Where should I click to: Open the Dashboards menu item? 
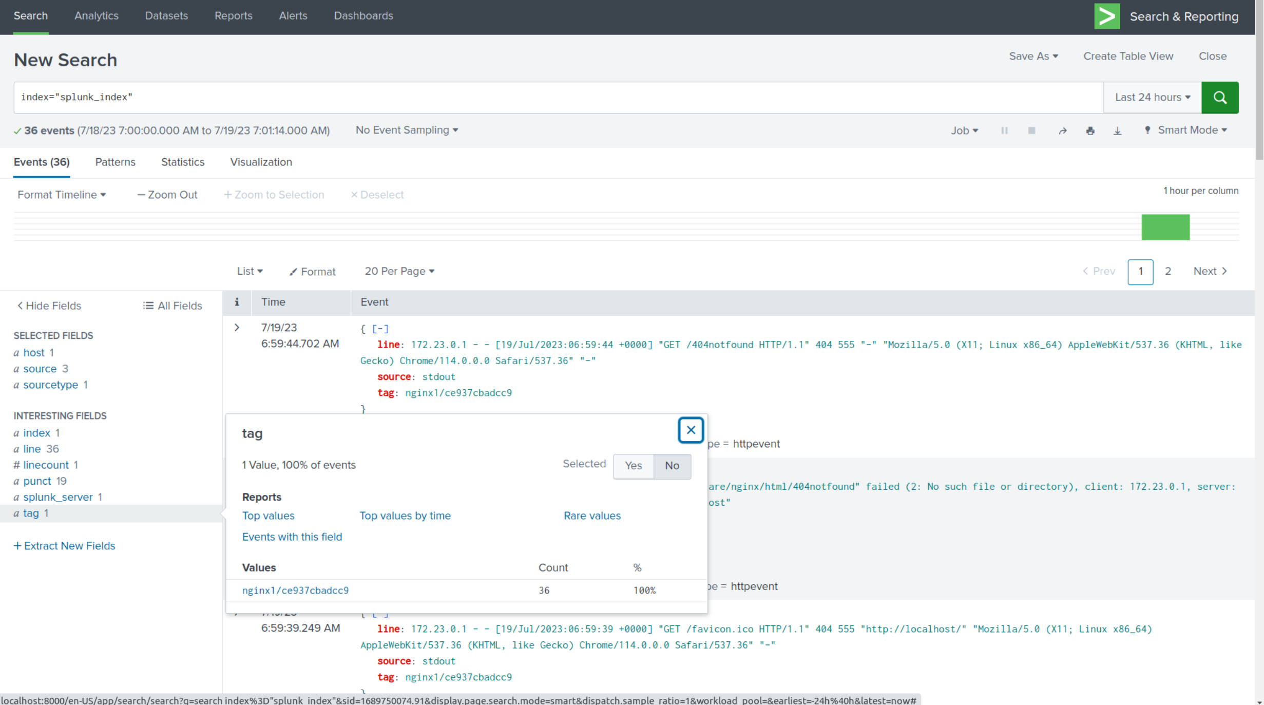[x=363, y=16]
